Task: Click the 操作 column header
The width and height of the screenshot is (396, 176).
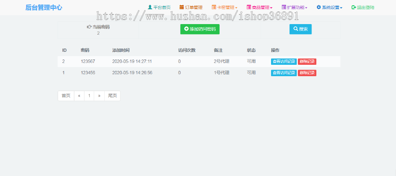Action: coord(275,50)
